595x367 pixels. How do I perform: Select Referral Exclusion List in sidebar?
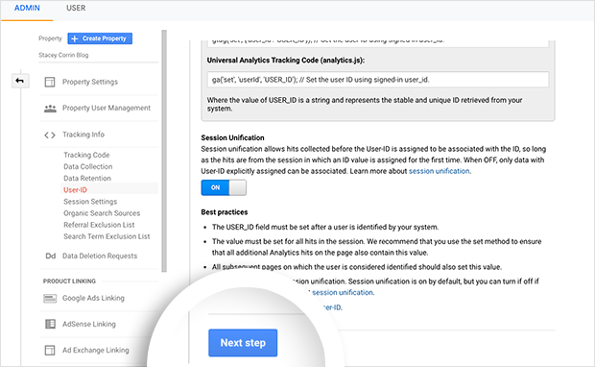coord(99,225)
